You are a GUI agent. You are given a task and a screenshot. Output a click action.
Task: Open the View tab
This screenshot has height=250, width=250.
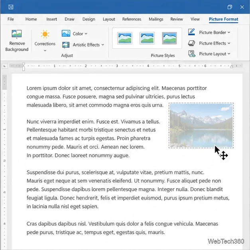[x=195, y=19]
